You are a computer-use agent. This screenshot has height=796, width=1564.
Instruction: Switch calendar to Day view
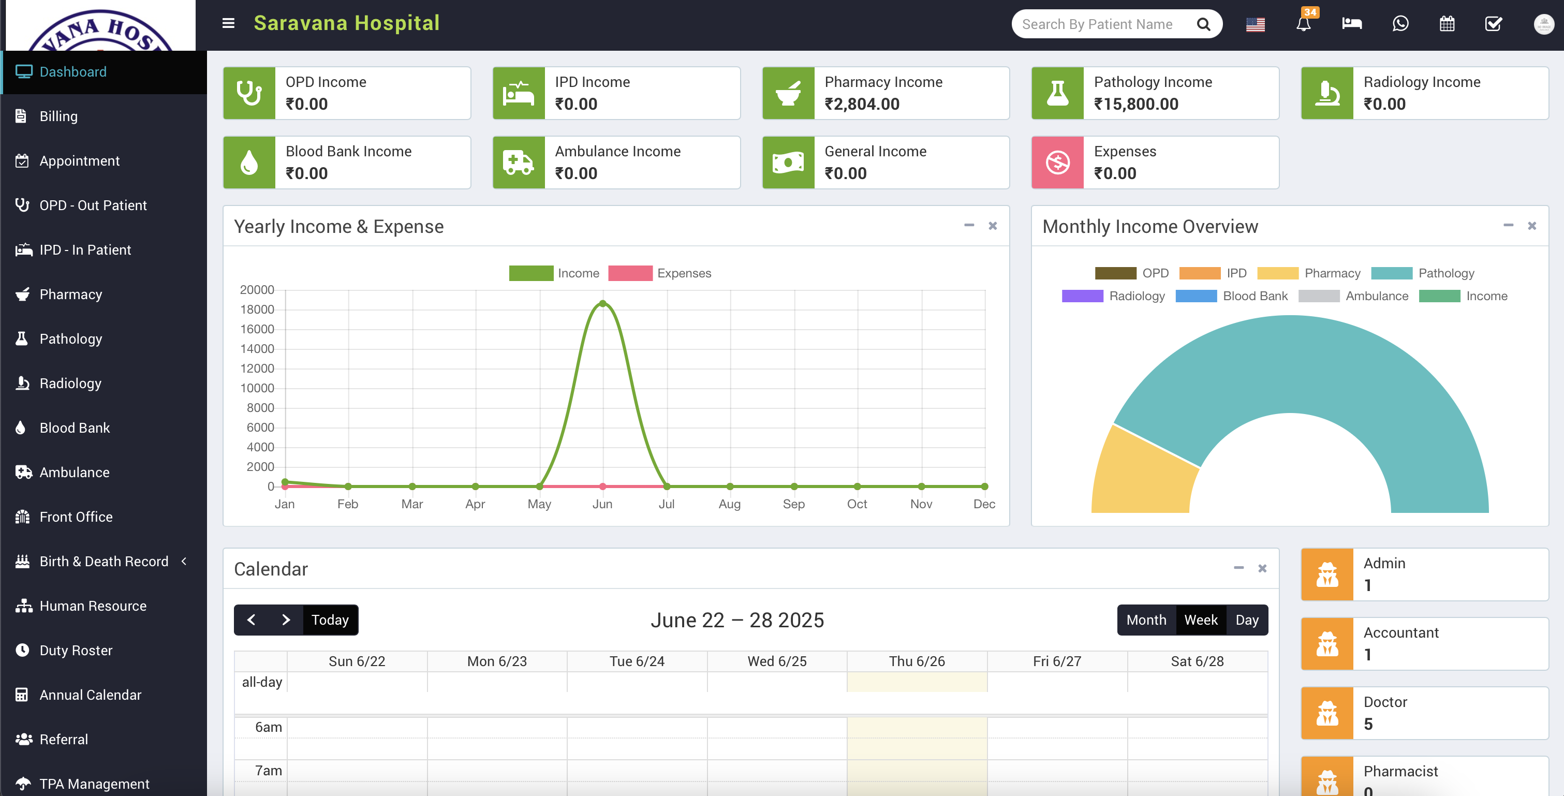click(x=1248, y=620)
